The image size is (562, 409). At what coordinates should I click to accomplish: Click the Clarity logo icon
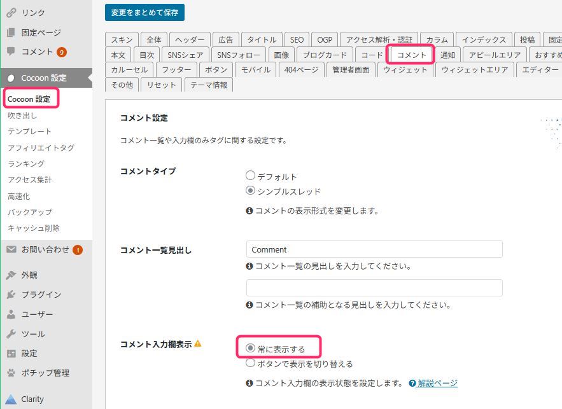point(11,399)
